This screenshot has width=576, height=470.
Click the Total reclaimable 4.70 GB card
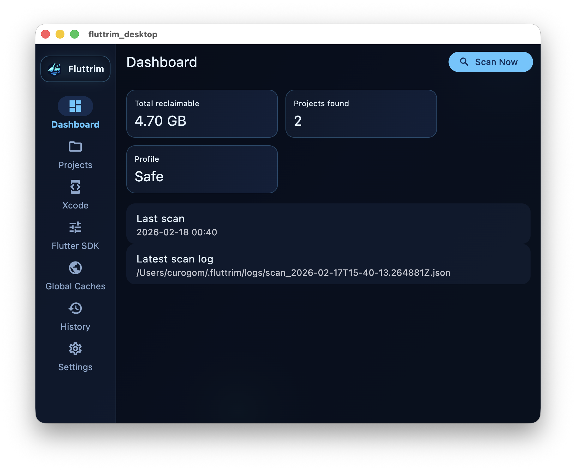click(202, 114)
